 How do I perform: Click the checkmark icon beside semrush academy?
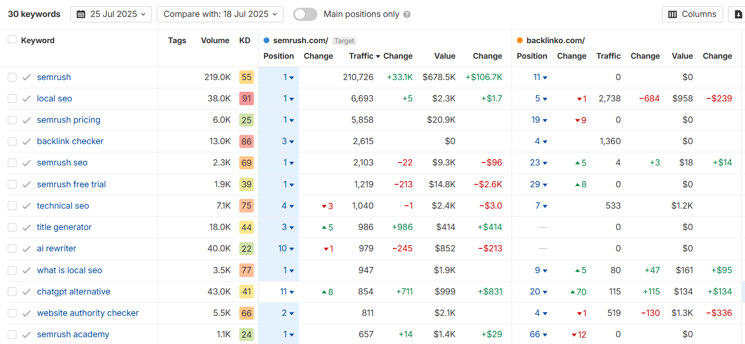coord(27,334)
